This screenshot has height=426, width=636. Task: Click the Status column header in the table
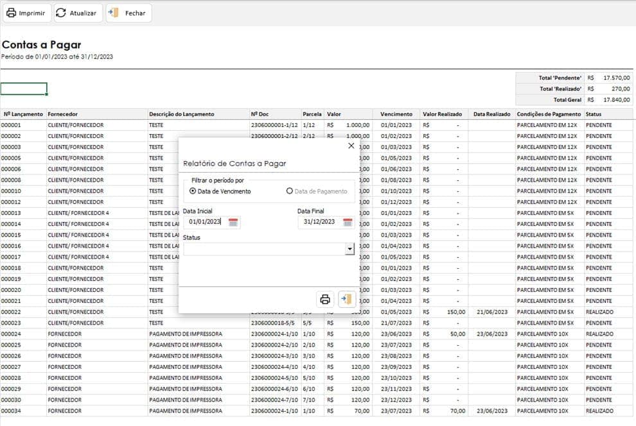click(x=594, y=114)
